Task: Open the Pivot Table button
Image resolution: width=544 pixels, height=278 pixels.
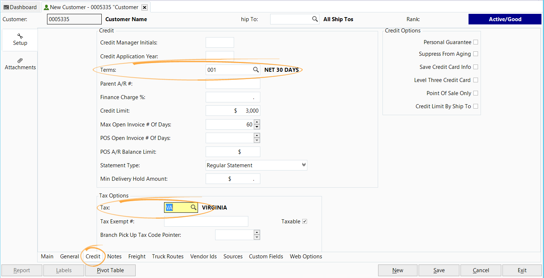Action: (x=110, y=270)
